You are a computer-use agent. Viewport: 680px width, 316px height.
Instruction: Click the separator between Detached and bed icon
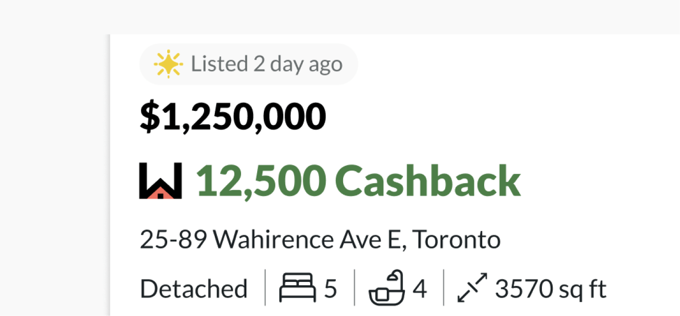(x=265, y=288)
